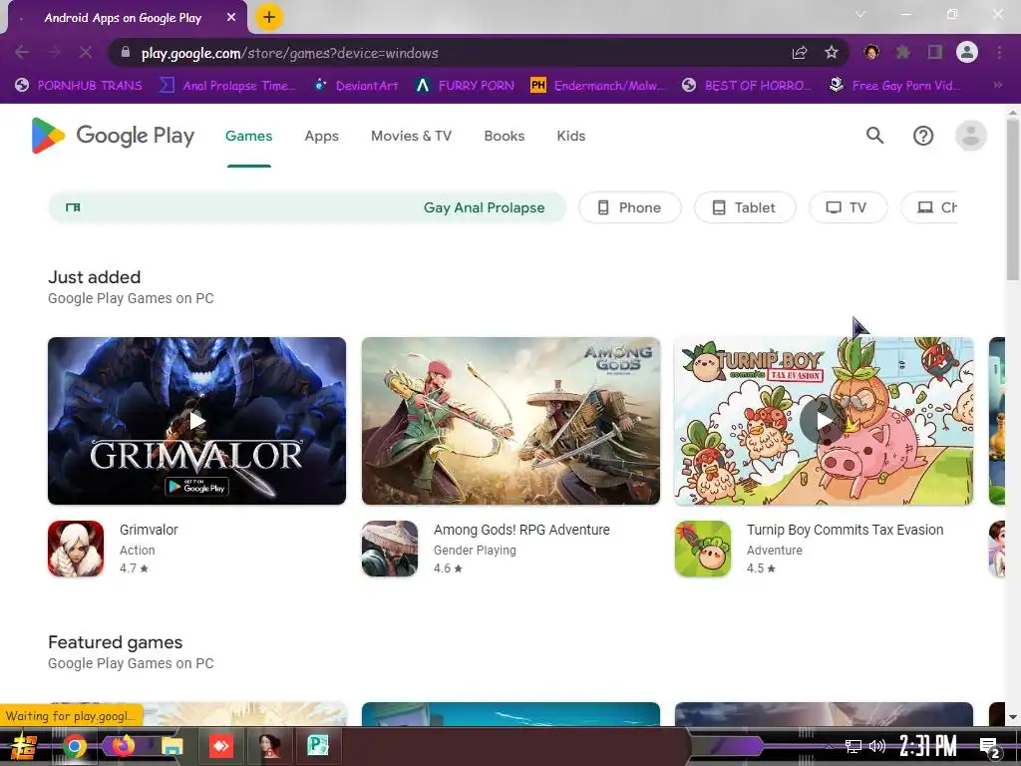Open Chrome from the taskbar
This screenshot has height=766, width=1021.
[74, 746]
